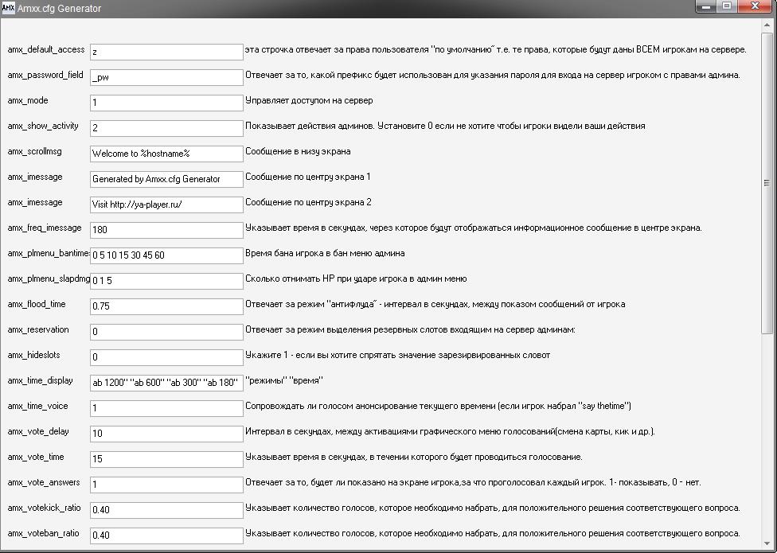This screenshot has width=777, height=553.
Task: Maximize the Amxx.cfg Generator window
Action: point(727,6)
